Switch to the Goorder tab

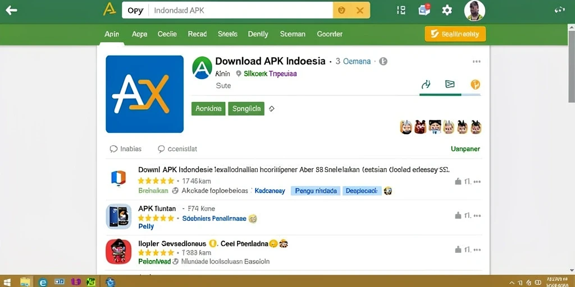point(330,34)
